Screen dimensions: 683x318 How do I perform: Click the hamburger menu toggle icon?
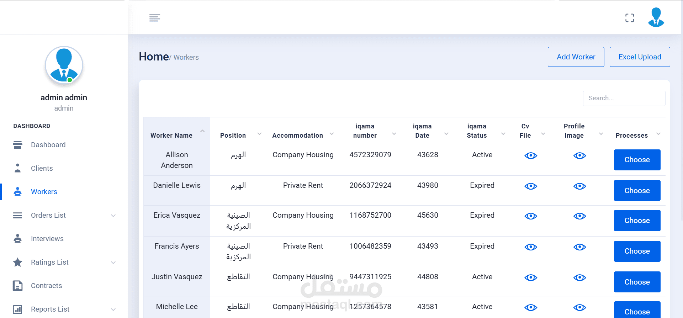[154, 18]
